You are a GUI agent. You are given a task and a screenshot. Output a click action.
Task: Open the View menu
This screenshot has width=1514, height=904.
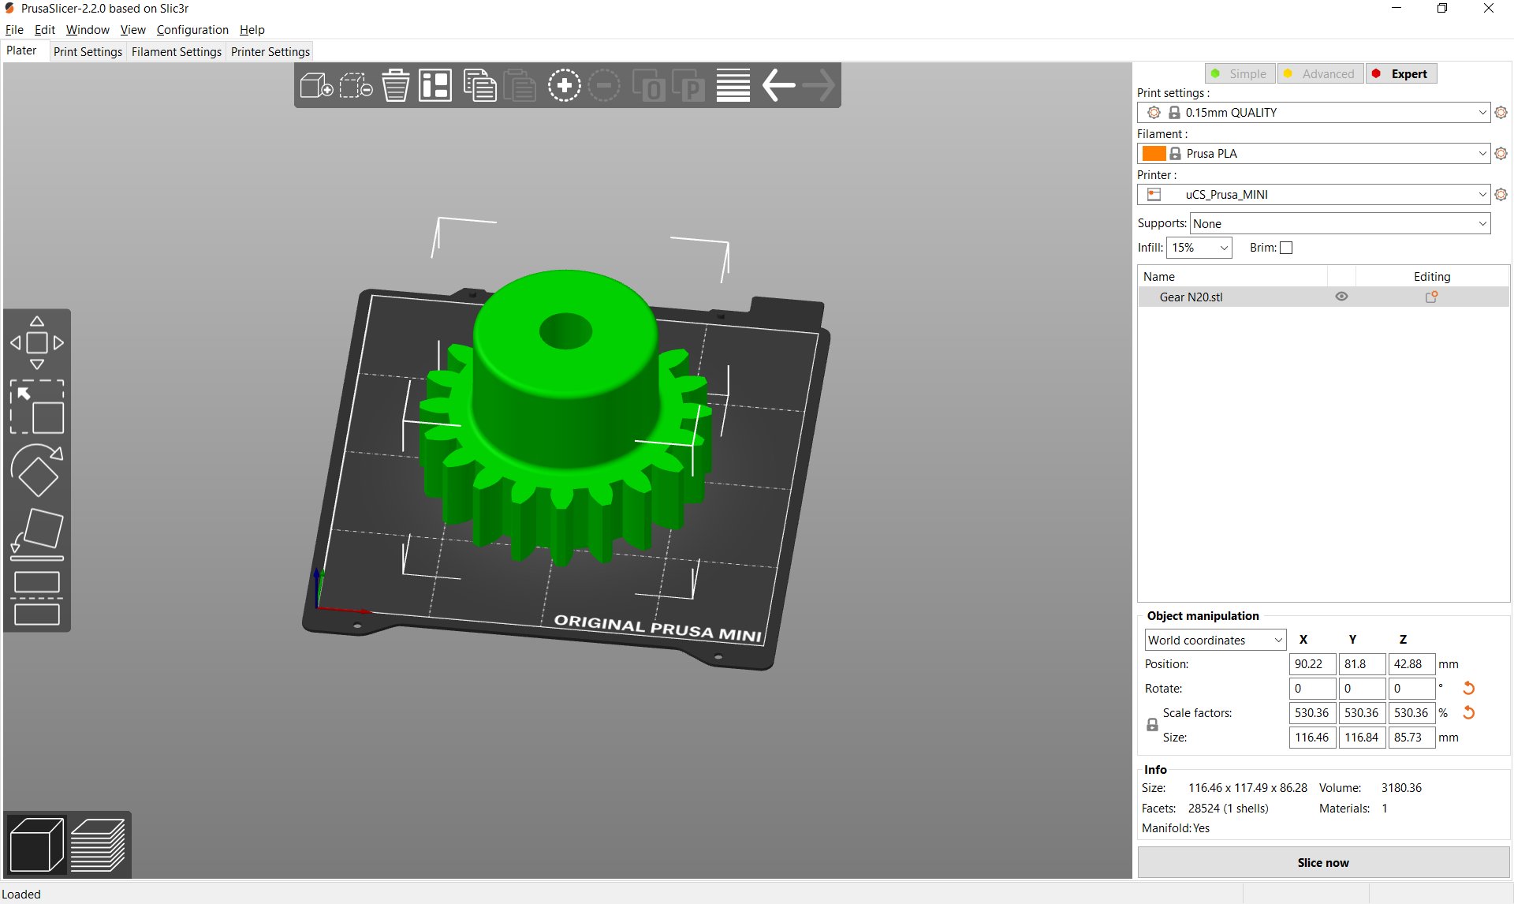tap(132, 30)
